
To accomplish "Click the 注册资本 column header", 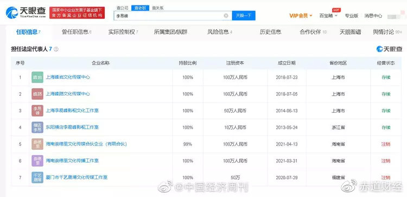I will point(235,63).
